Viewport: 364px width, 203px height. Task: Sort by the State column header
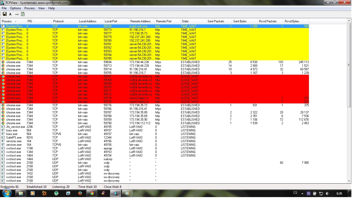[x=185, y=21]
